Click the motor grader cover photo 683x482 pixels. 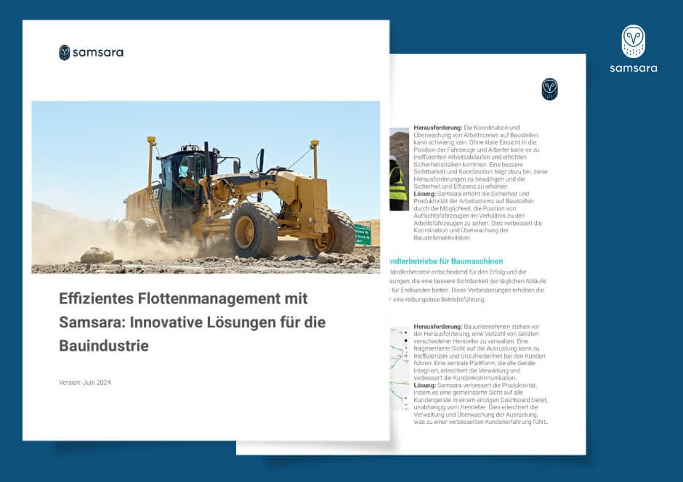pos(206,187)
